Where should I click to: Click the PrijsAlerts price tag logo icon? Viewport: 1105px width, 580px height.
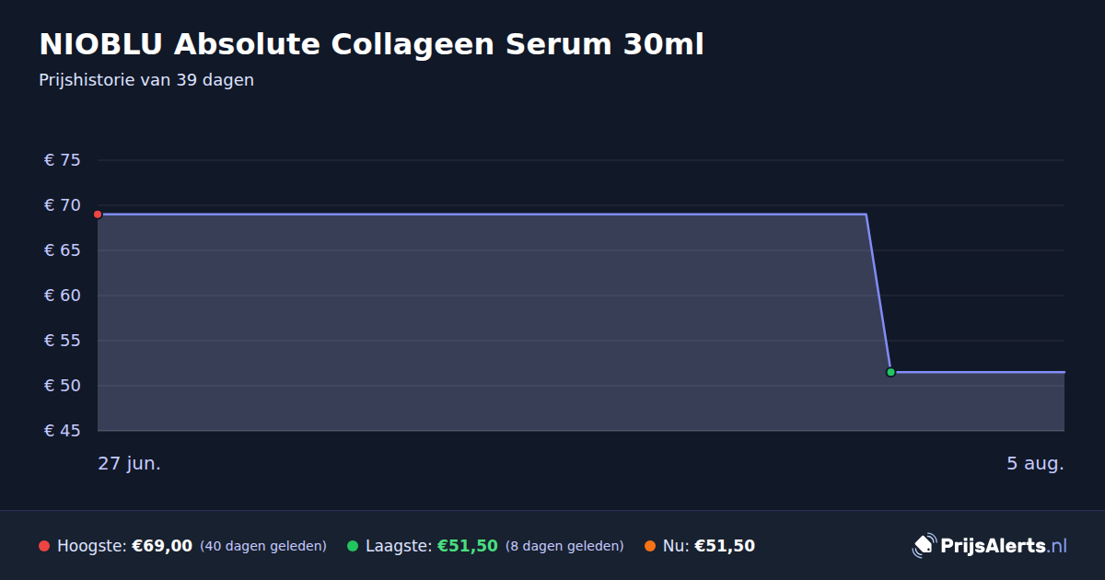tap(924, 545)
